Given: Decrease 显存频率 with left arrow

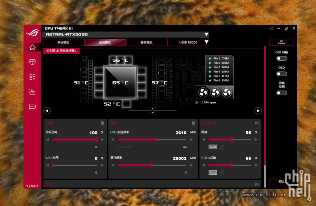Looking at the screenshot, I should (x=113, y=165).
